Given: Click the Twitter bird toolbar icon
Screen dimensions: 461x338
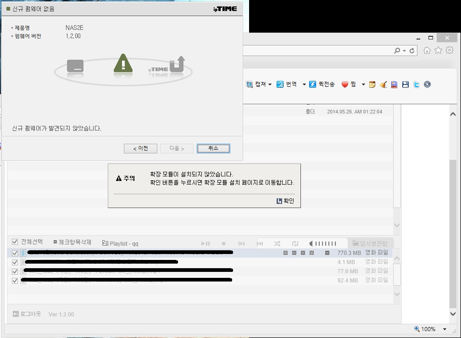Looking at the screenshot, I should point(417,84).
